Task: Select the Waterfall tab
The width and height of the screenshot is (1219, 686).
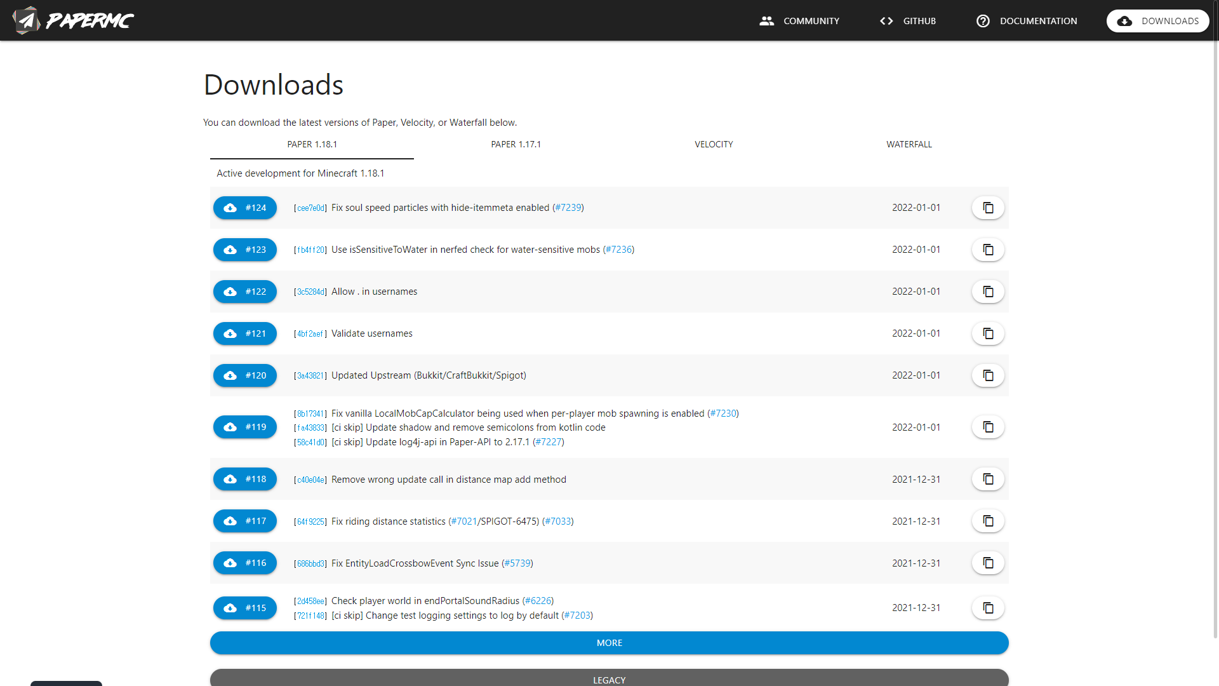Action: tap(909, 144)
